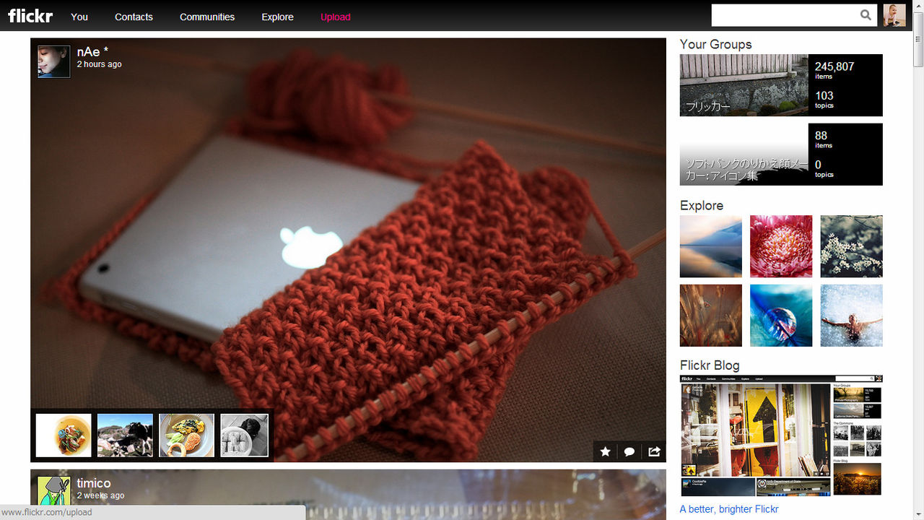This screenshot has height=520, width=924.
Task: Open the swimmer Explore photo
Action: point(852,316)
